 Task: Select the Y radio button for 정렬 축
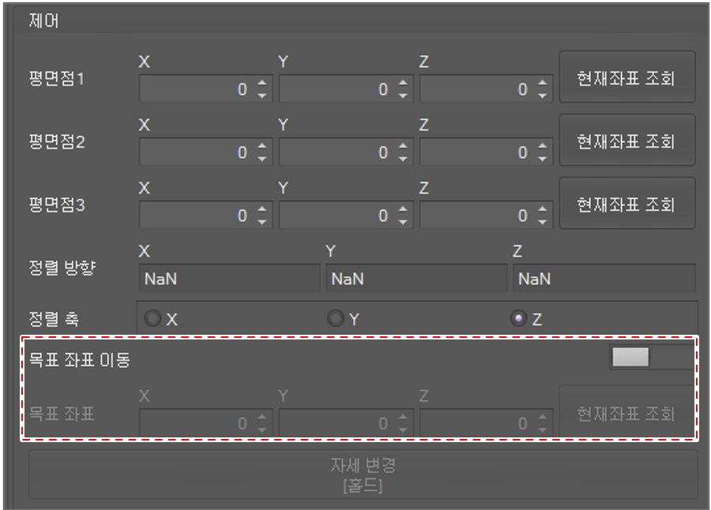click(x=336, y=319)
